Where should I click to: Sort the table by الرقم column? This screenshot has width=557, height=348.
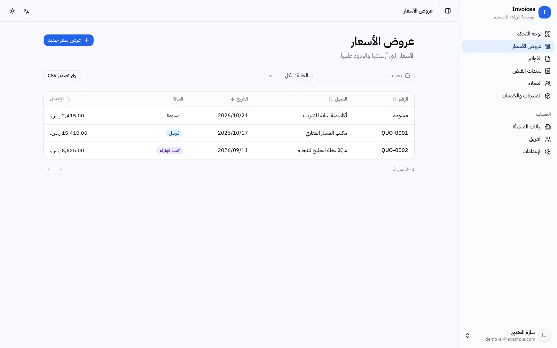click(x=400, y=99)
